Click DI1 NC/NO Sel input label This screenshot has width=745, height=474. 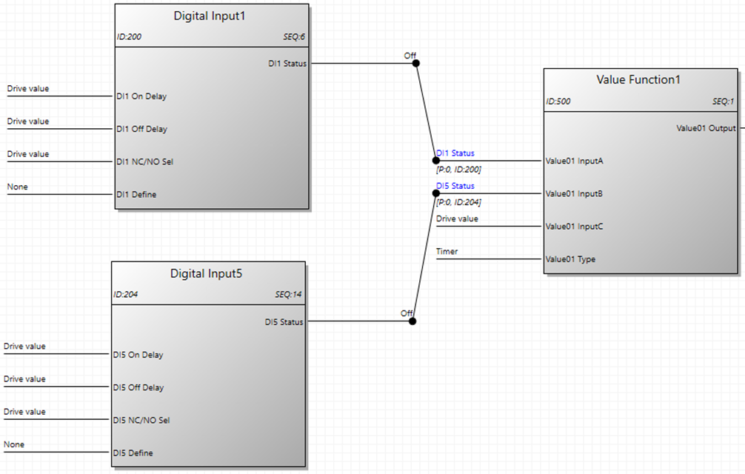pyautogui.click(x=145, y=162)
